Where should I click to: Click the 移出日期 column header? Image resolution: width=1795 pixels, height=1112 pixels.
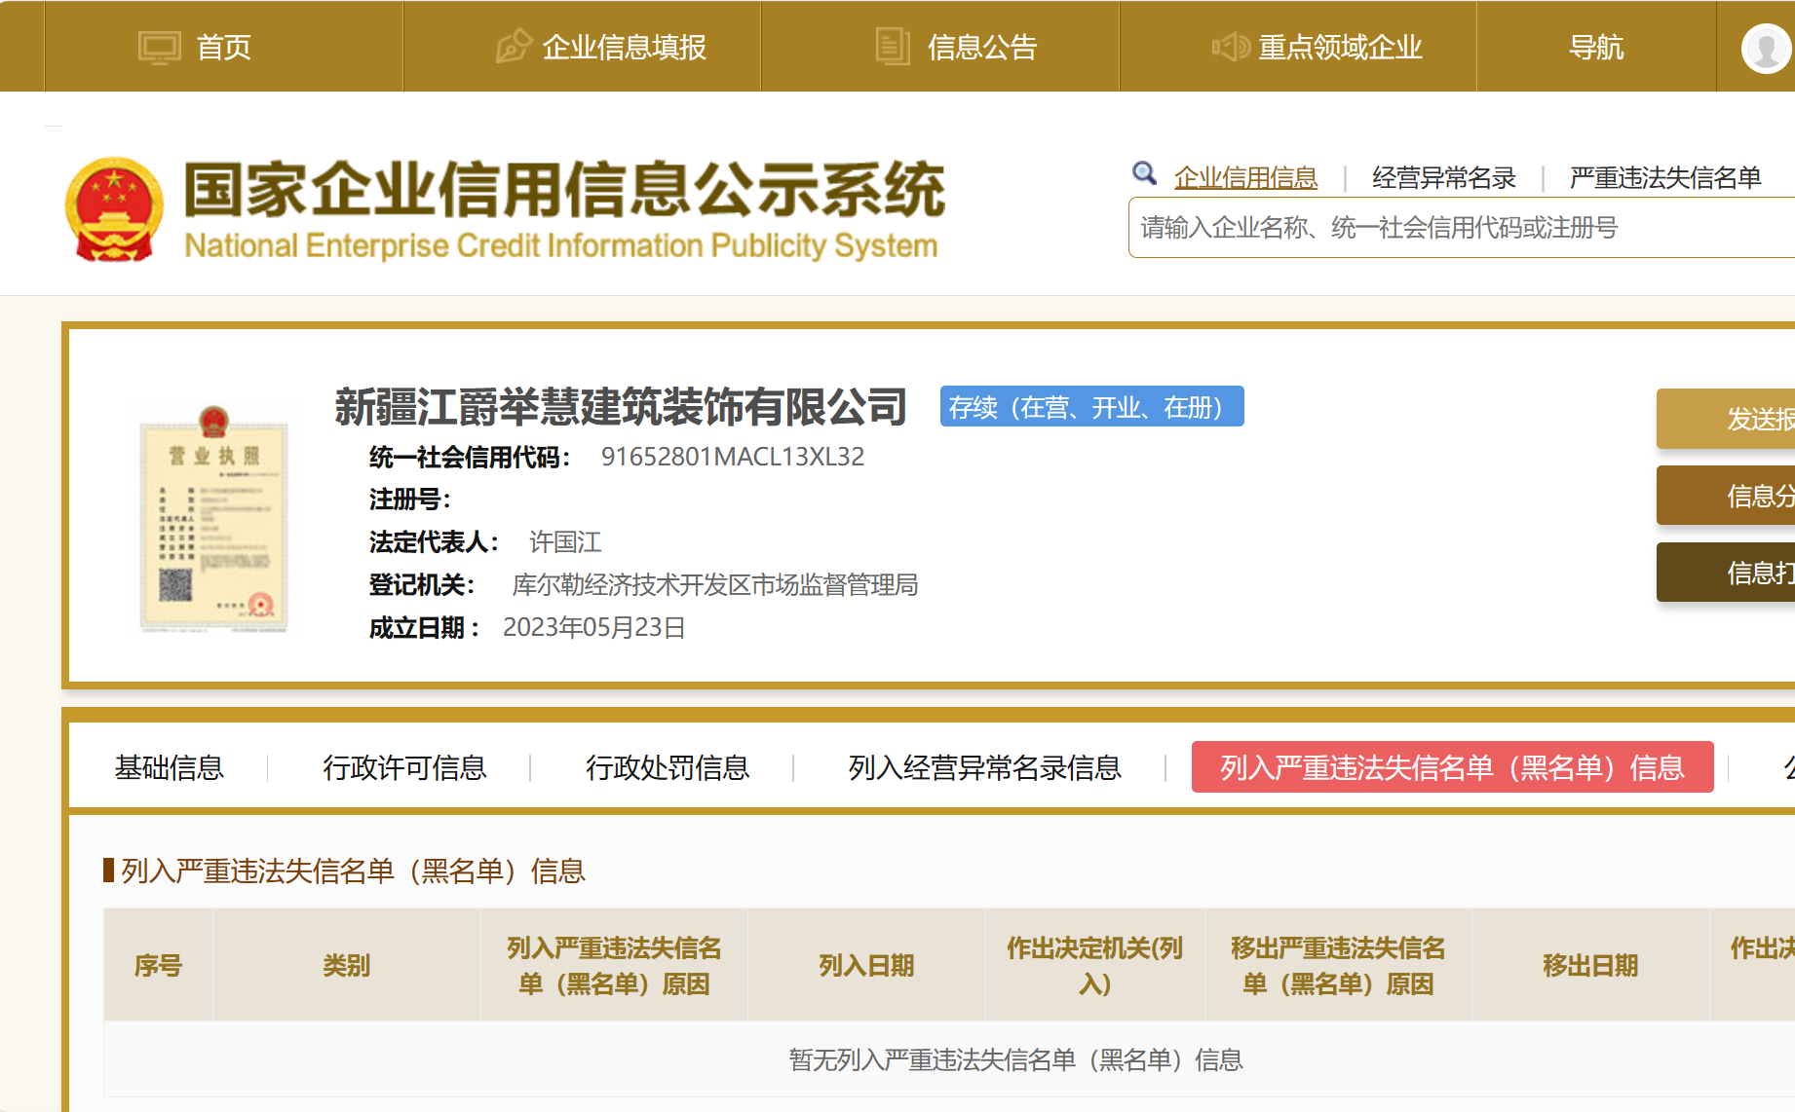pos(1590,965)
